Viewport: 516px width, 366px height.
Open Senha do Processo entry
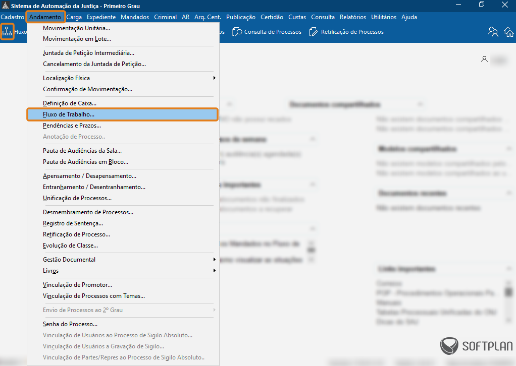pyautogui.click(x=123, y=324)
